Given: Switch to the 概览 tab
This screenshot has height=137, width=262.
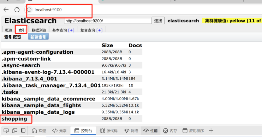Looking at the screenshot, I should pyautogui.click(x=9, y=30).
